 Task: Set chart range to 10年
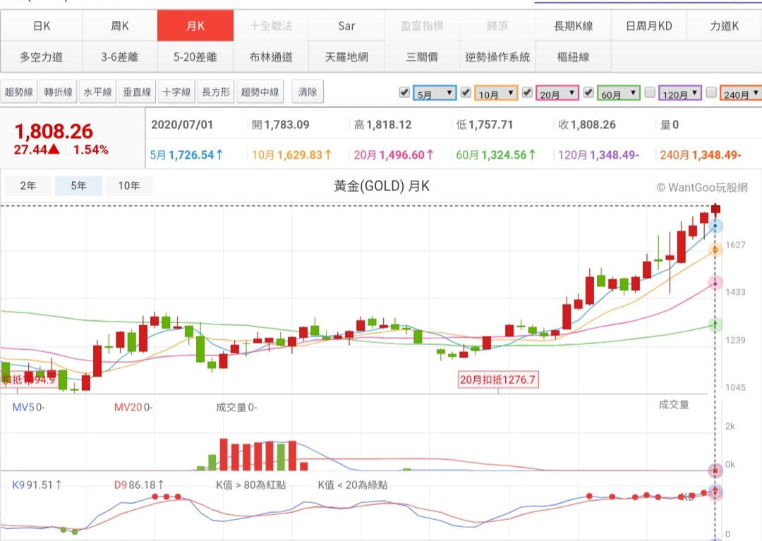[x=129, y=186]
